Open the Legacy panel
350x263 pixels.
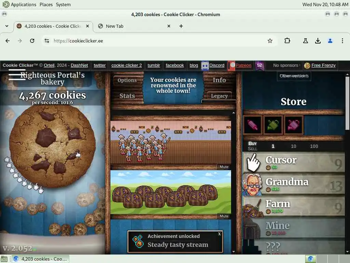pyautogui.click(x=219, y=96)
